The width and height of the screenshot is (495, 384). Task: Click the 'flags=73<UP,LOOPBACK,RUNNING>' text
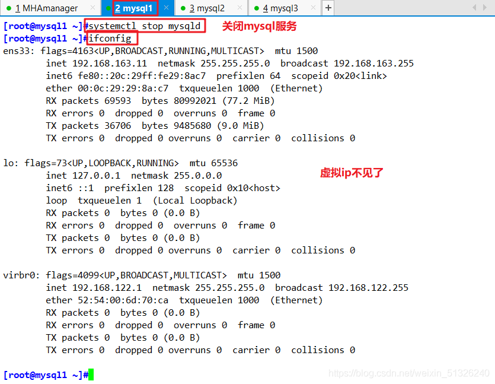[x=101, y=163]
